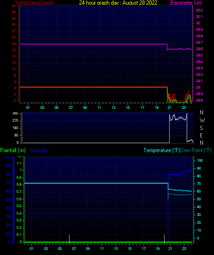
Task: Click the hour 13 tick on top graph
Action: [113, 108]
